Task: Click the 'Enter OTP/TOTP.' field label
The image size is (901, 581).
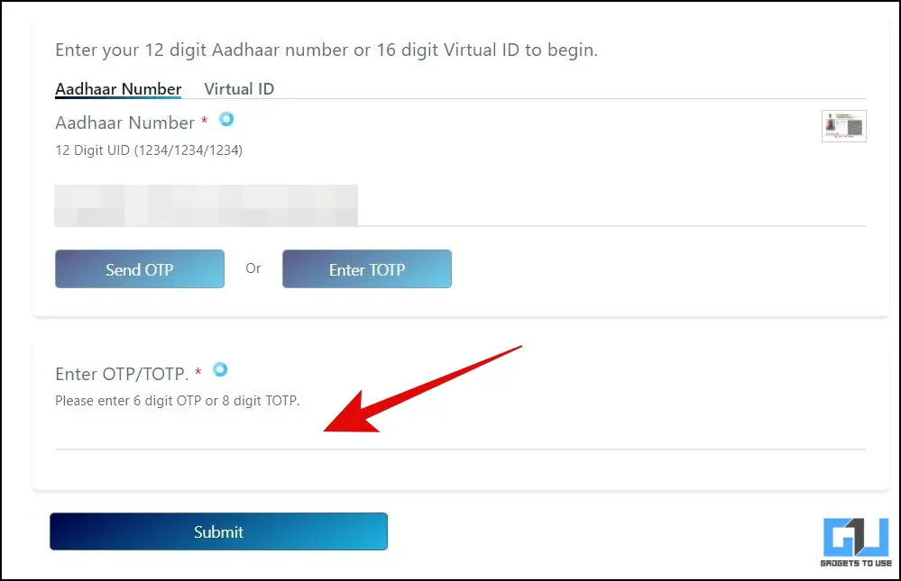Action: tap(122, 374)
